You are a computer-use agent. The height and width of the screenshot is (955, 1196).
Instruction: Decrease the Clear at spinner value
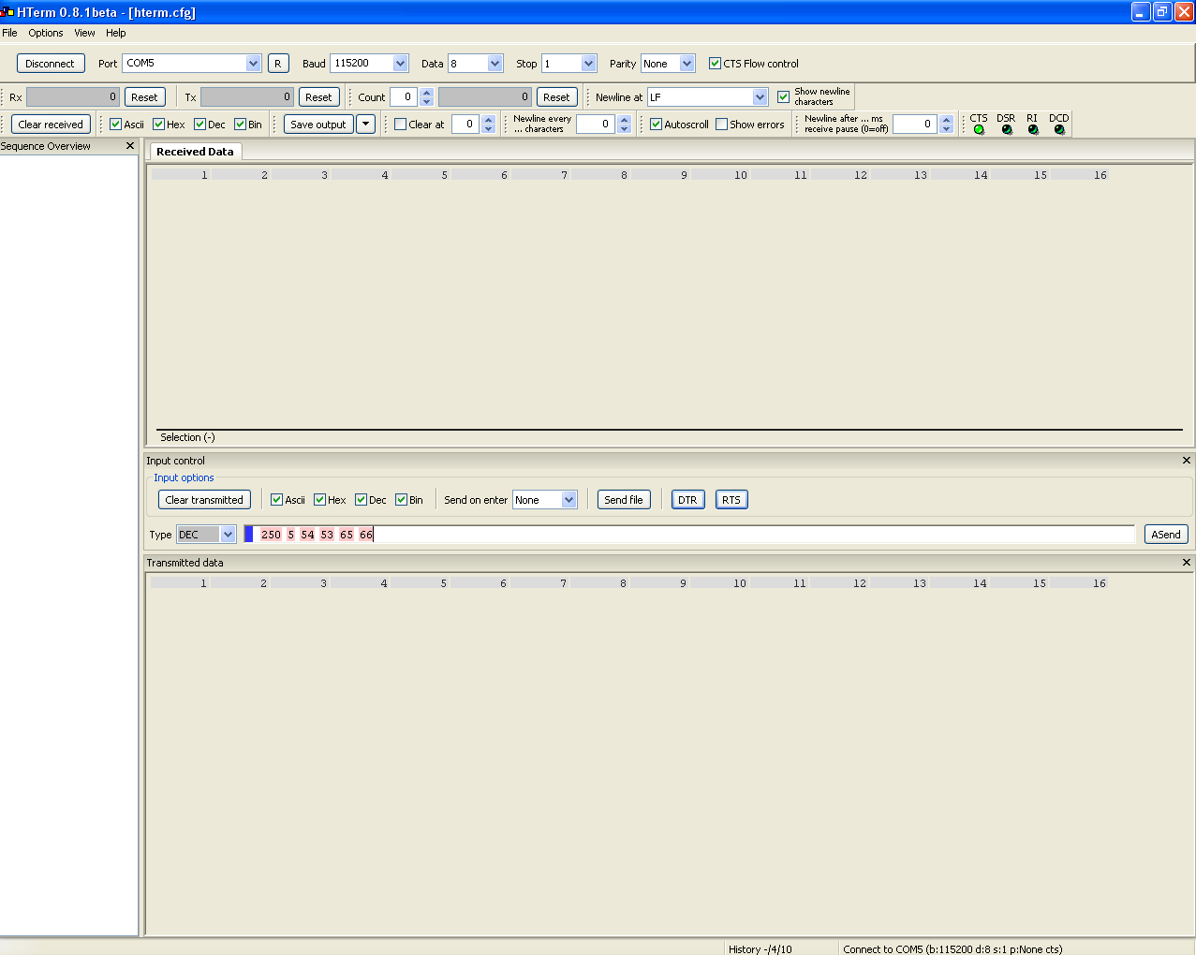[x=488, y=129]
